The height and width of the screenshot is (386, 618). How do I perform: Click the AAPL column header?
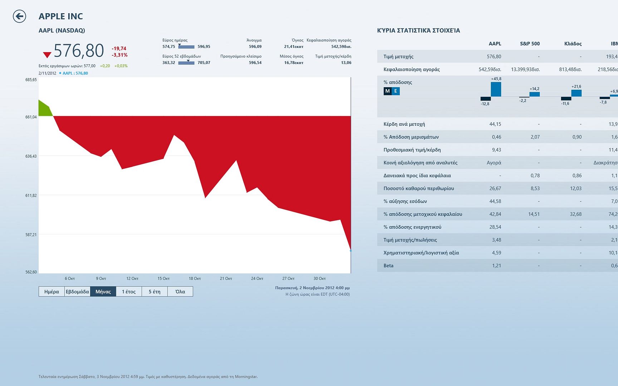[x=495, y=44]
